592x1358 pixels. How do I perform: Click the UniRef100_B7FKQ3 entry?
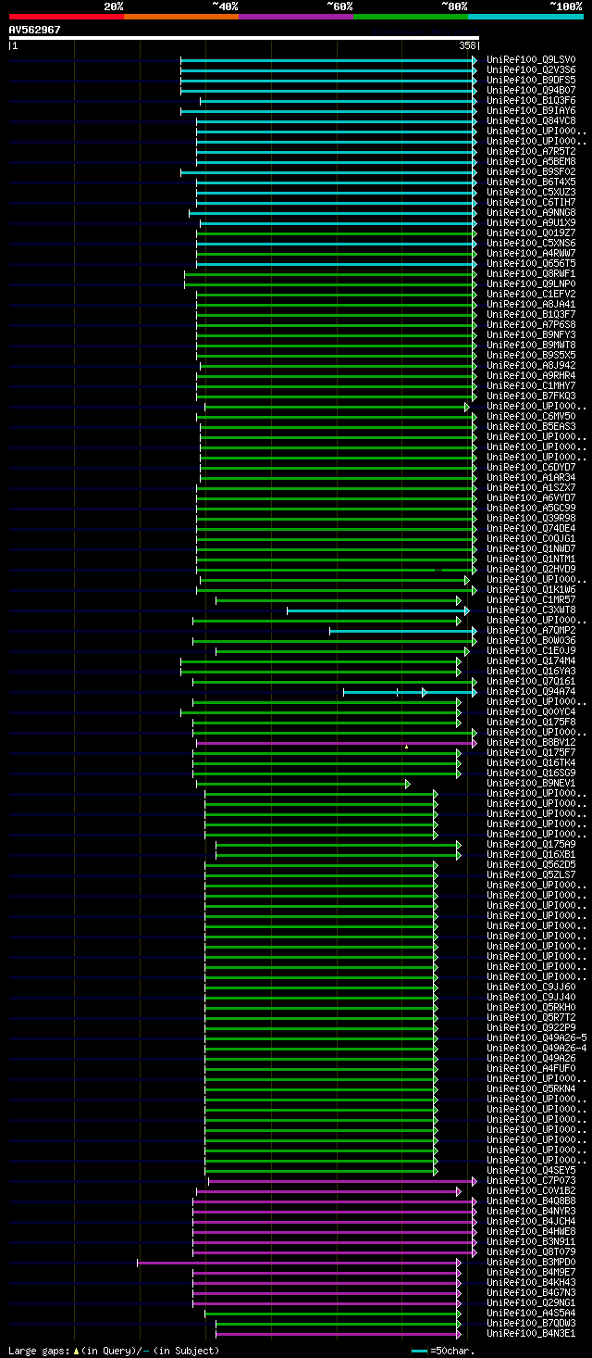[x=531, y=396]
